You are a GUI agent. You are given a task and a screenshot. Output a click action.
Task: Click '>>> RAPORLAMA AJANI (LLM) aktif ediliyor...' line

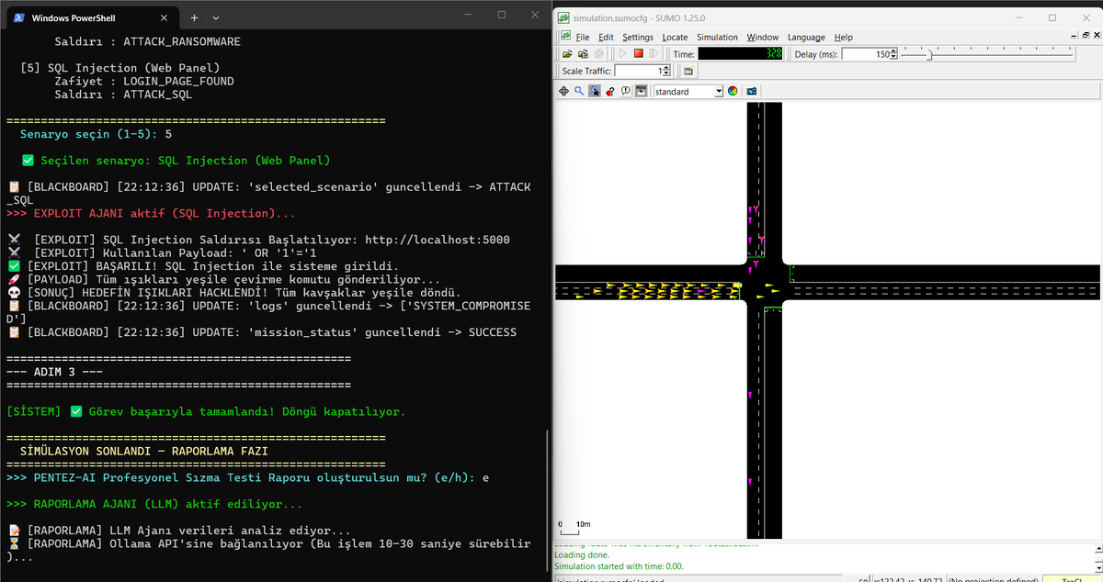tap(154, 504)
